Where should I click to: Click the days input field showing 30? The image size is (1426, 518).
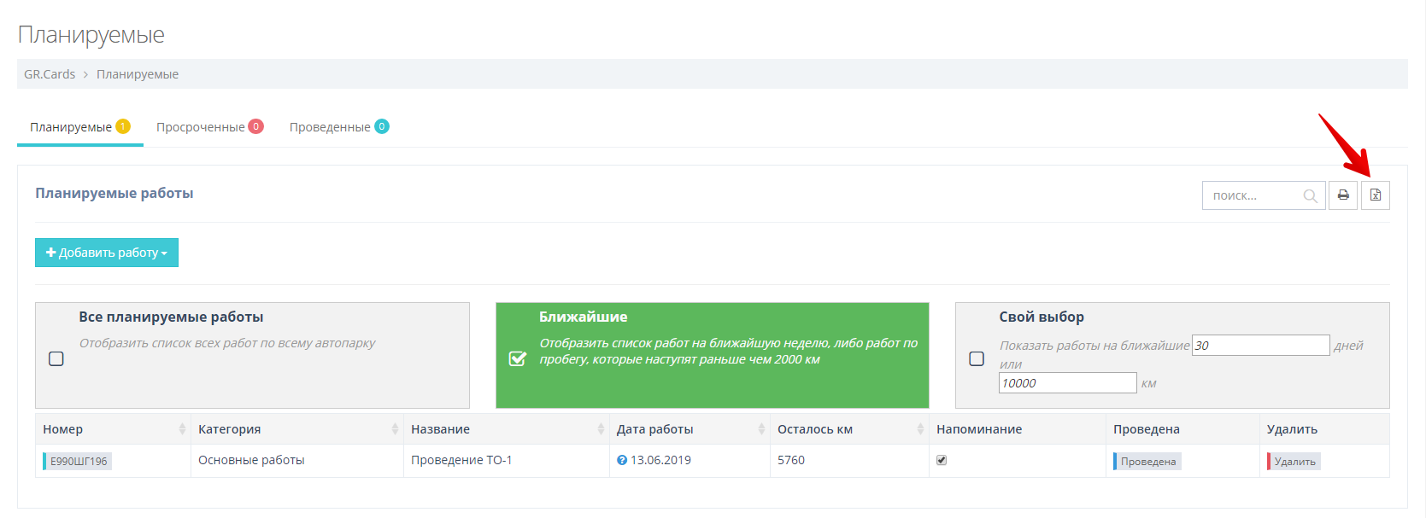(1260, 346)
